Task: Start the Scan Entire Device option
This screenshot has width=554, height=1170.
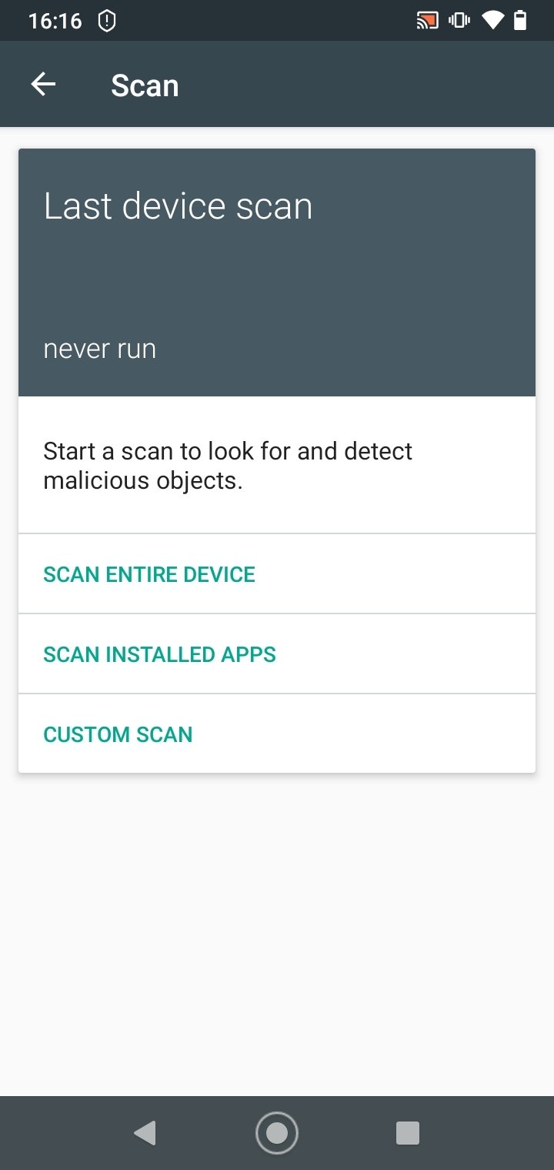Action: point(277,574)
